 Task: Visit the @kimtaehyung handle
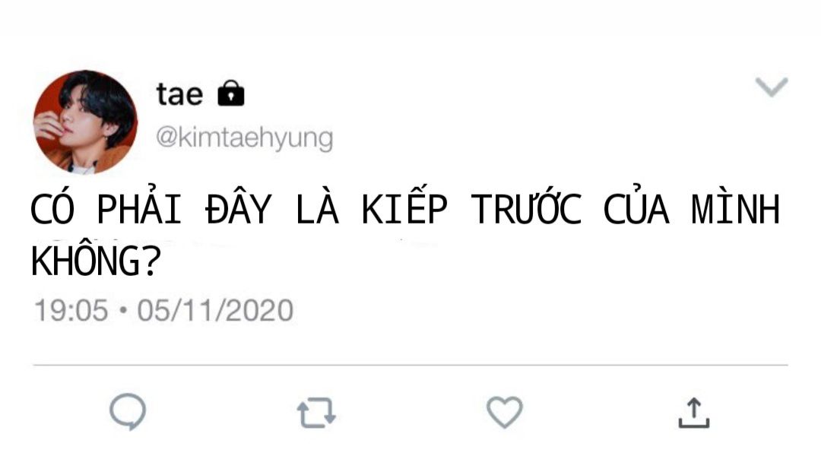coord(244,138)
